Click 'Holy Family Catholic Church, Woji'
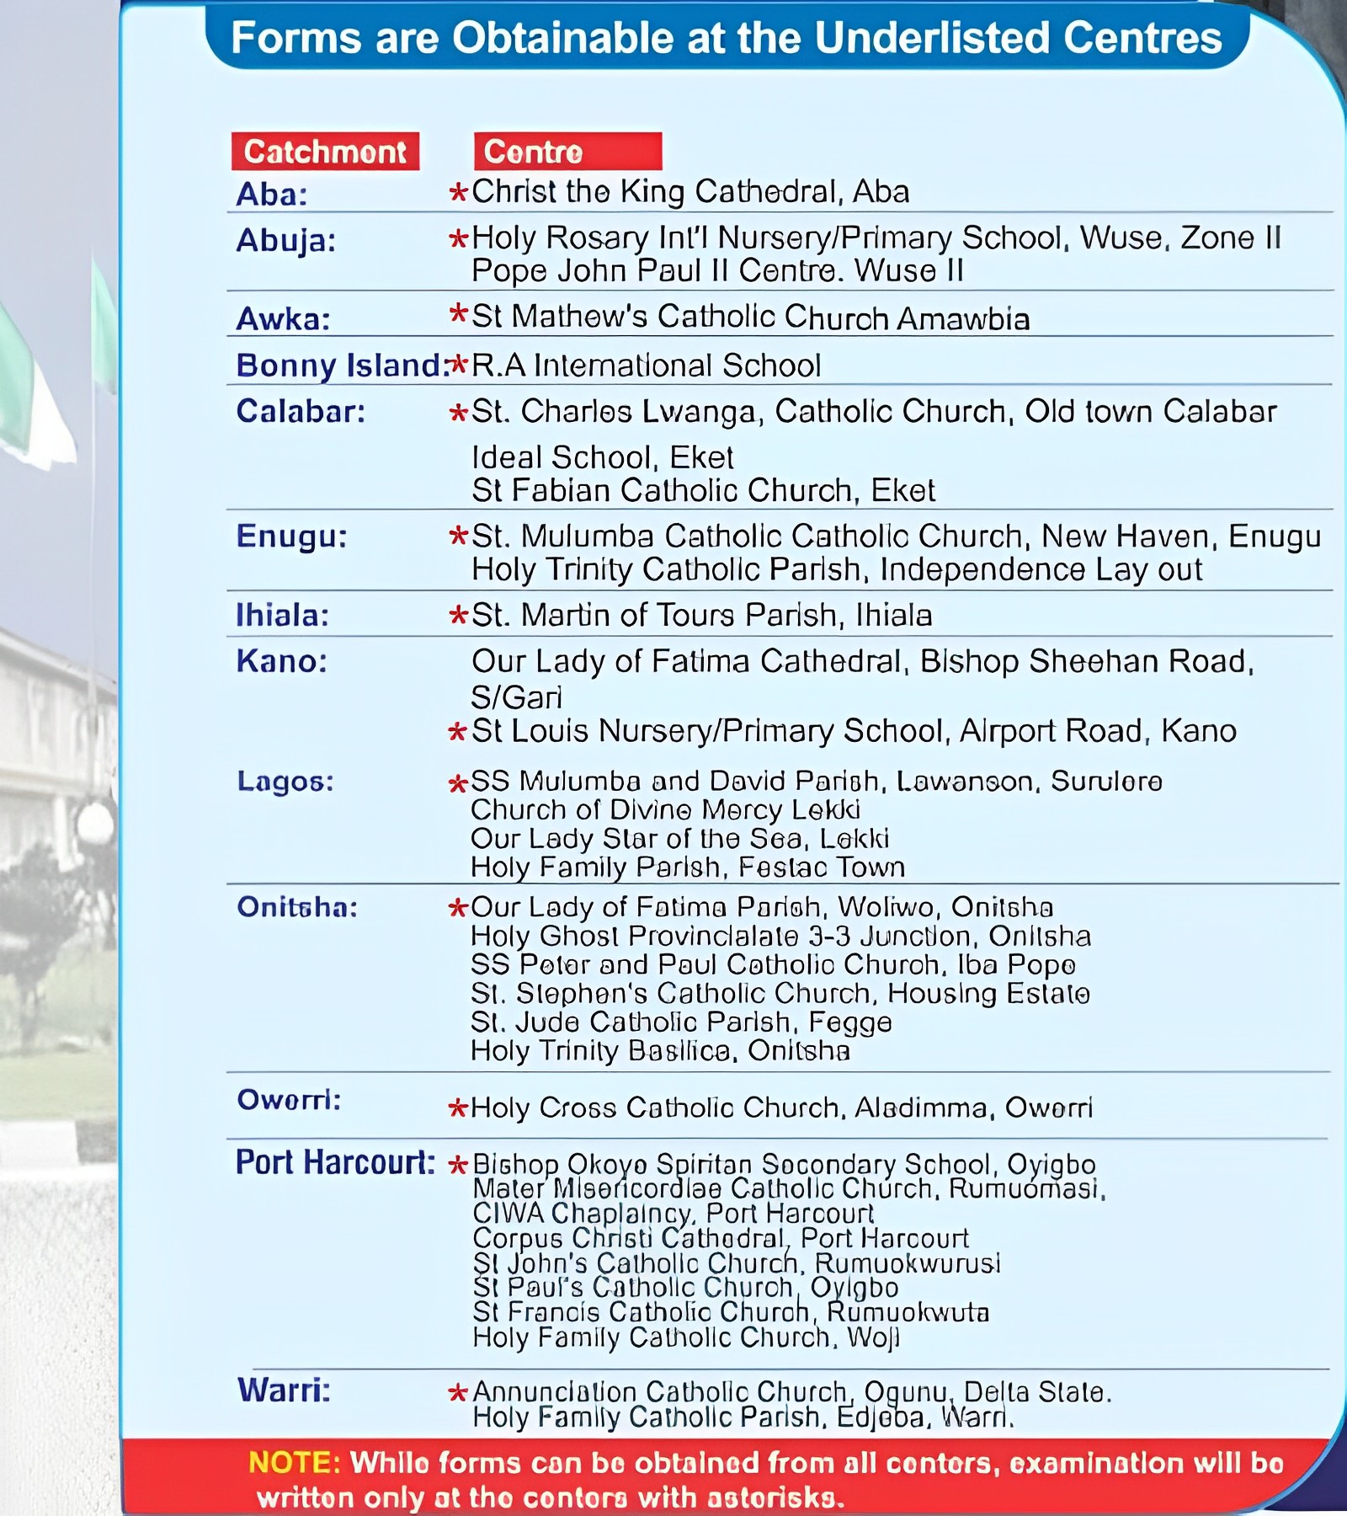The width and height of the screenshot is (1347, 1516). (686, 1338)
